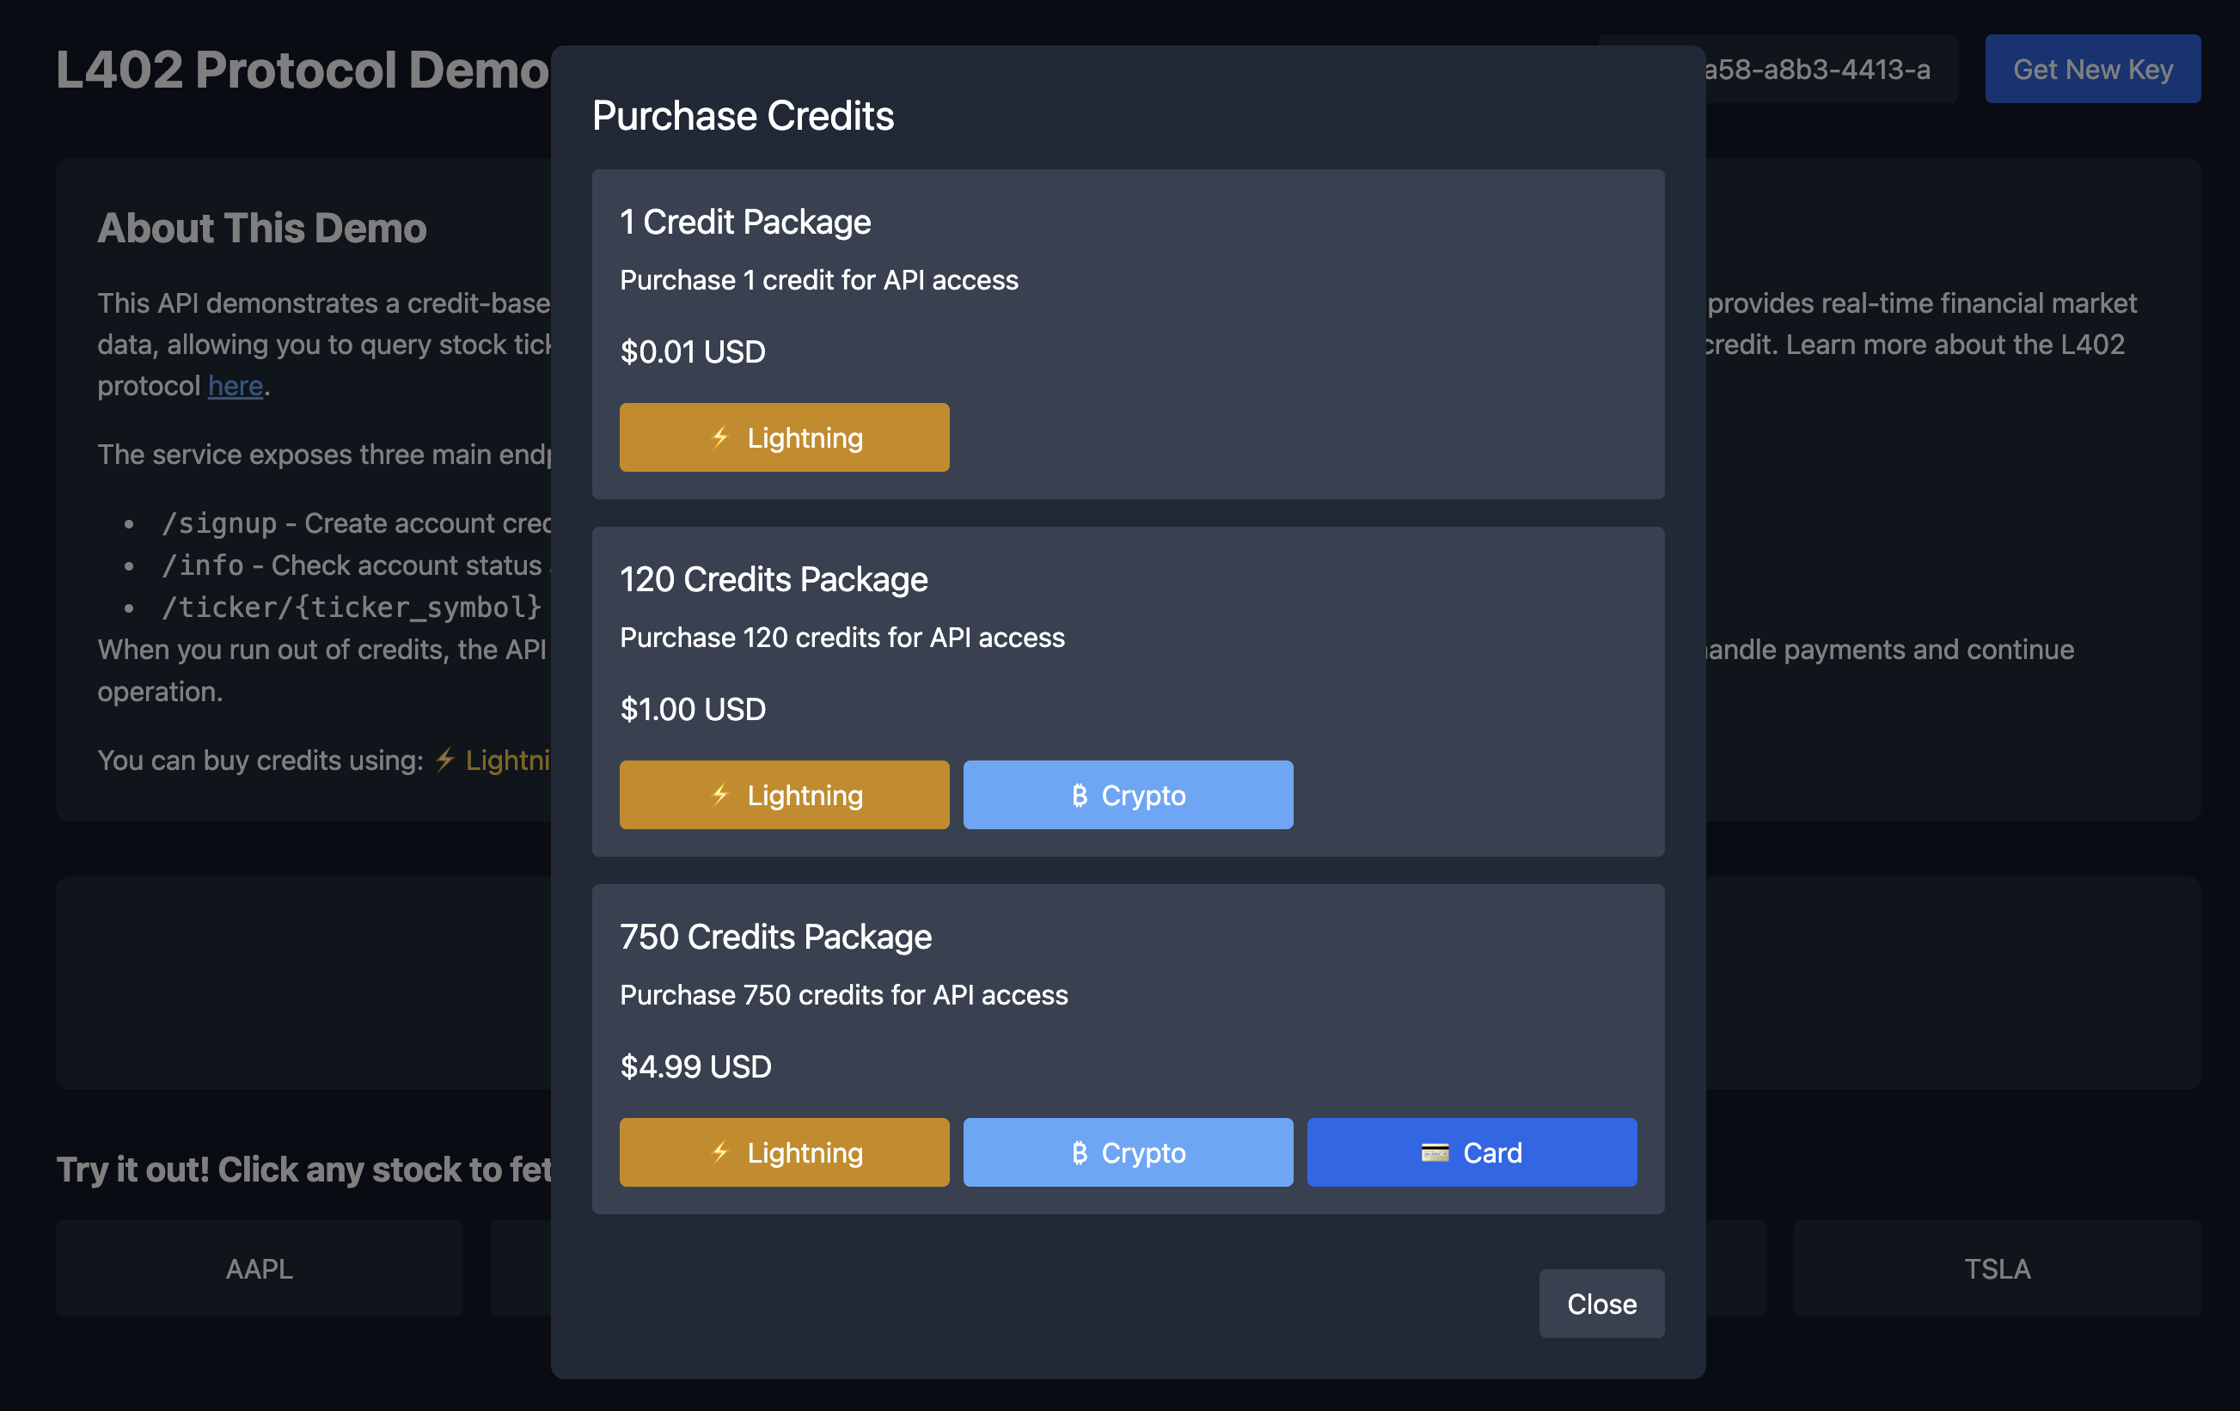This screenshot has width=2240, height=1411.
Task: Click the '1 Credit Package' heading
Action: pos(745,222)
